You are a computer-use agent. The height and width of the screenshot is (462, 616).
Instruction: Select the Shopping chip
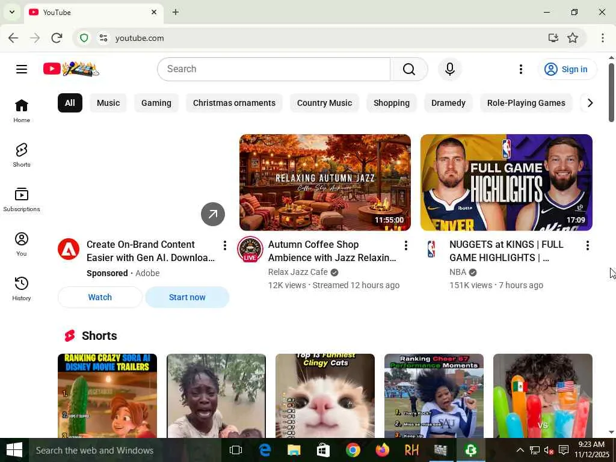(x=392, y=103)
